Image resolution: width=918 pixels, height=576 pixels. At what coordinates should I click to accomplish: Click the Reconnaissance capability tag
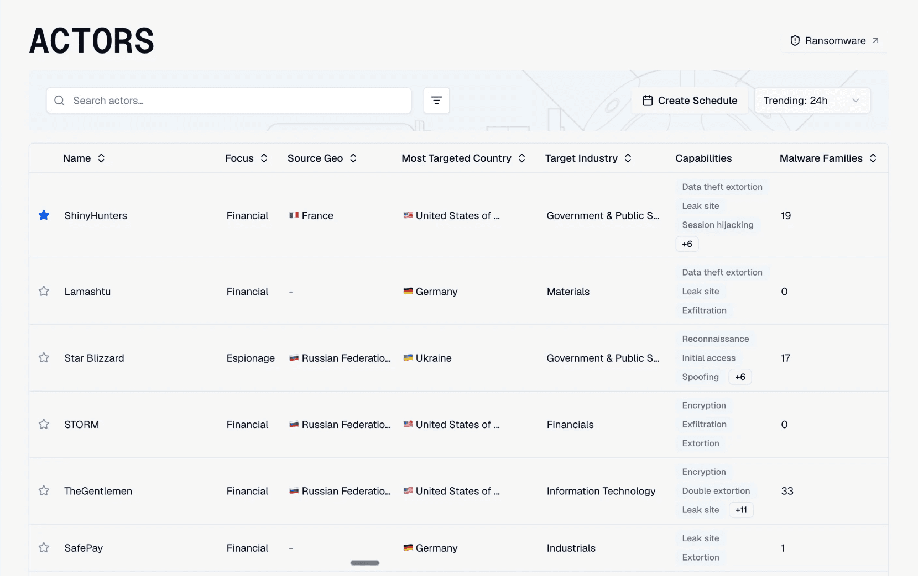tap(716, 339)
